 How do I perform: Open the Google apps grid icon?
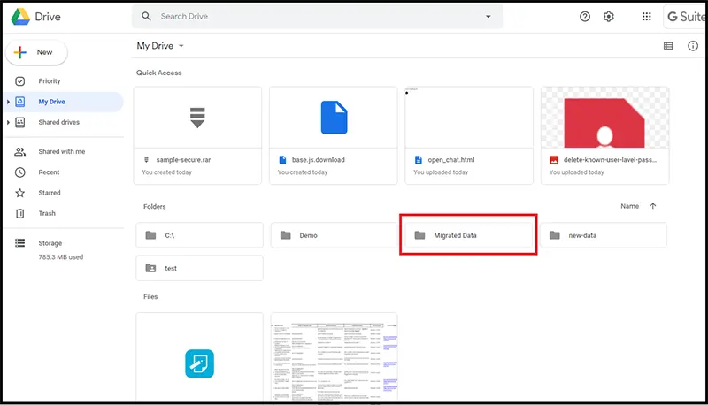(x=647, y=17)
